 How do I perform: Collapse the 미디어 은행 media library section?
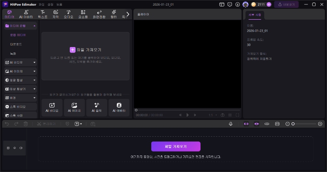[34, 26]
